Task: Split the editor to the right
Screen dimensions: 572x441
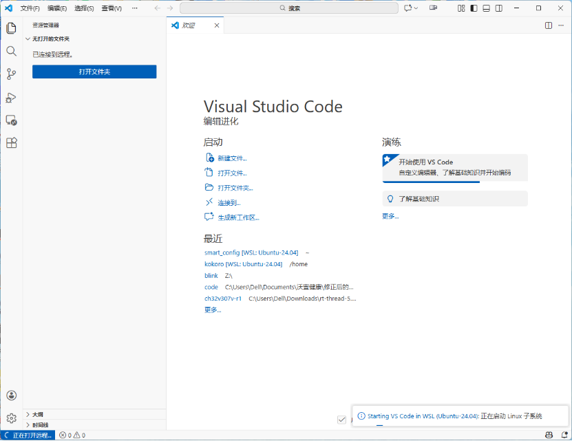Action: pyautogui.click(x=549, y=25)
